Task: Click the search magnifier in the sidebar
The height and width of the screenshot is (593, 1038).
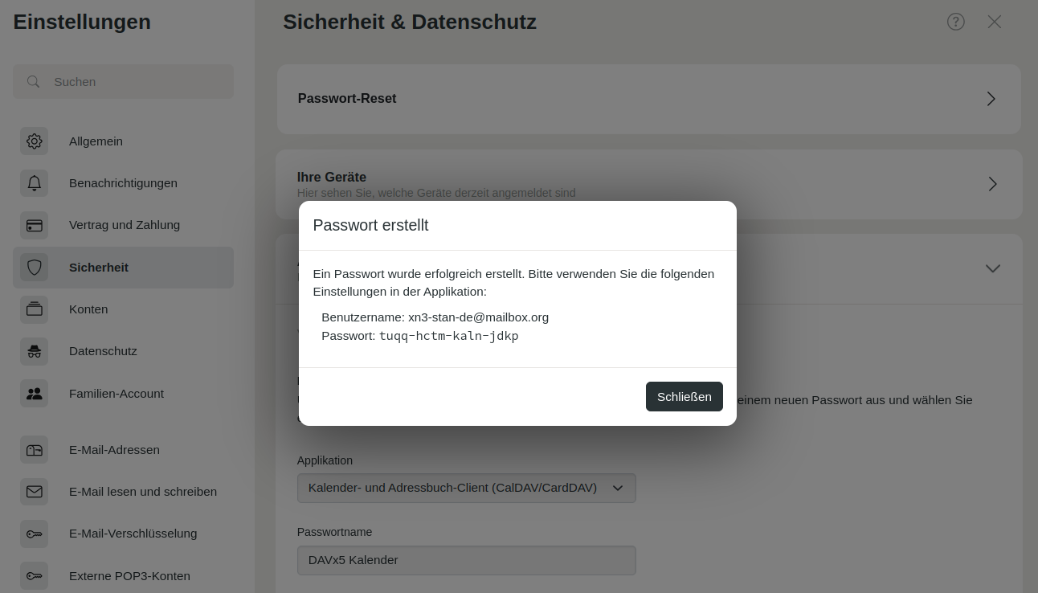Action: point(33,81)
